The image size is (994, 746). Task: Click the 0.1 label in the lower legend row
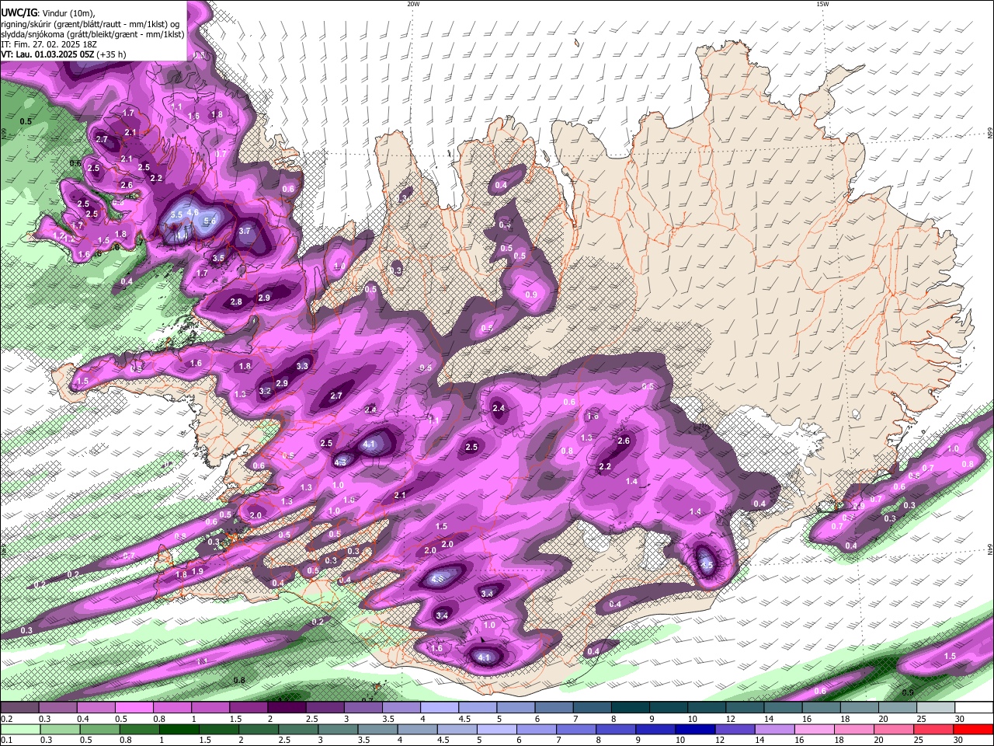point(6,741)
